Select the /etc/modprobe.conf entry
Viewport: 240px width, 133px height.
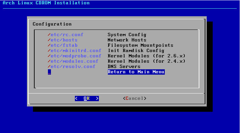click(x=74, y=56)
